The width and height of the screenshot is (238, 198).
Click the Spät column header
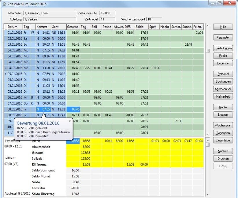(154, 27)
